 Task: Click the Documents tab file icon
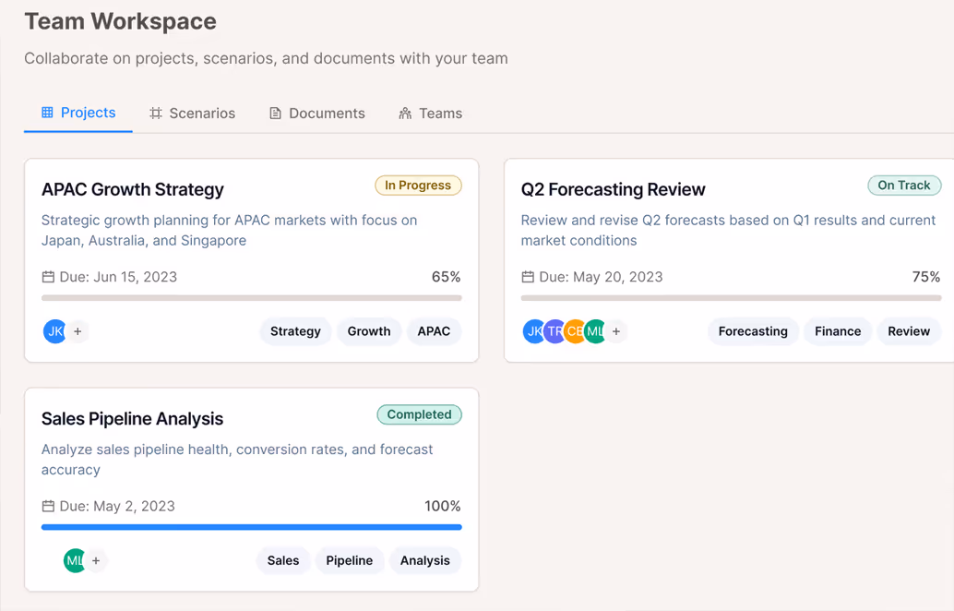(276, 114)
